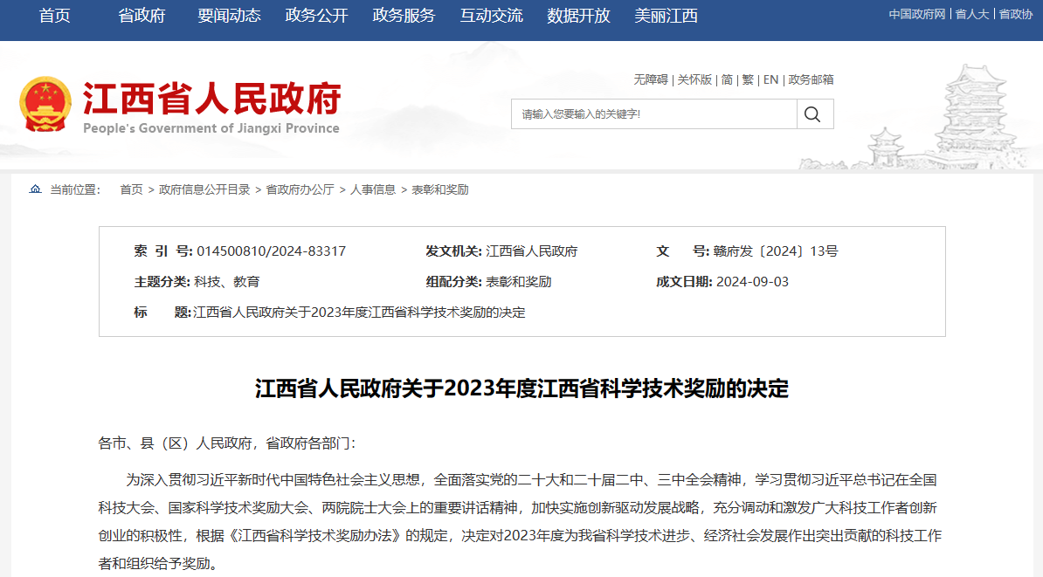Visit the 省政协 link

pyautogui.click(x=1016, y=13)
